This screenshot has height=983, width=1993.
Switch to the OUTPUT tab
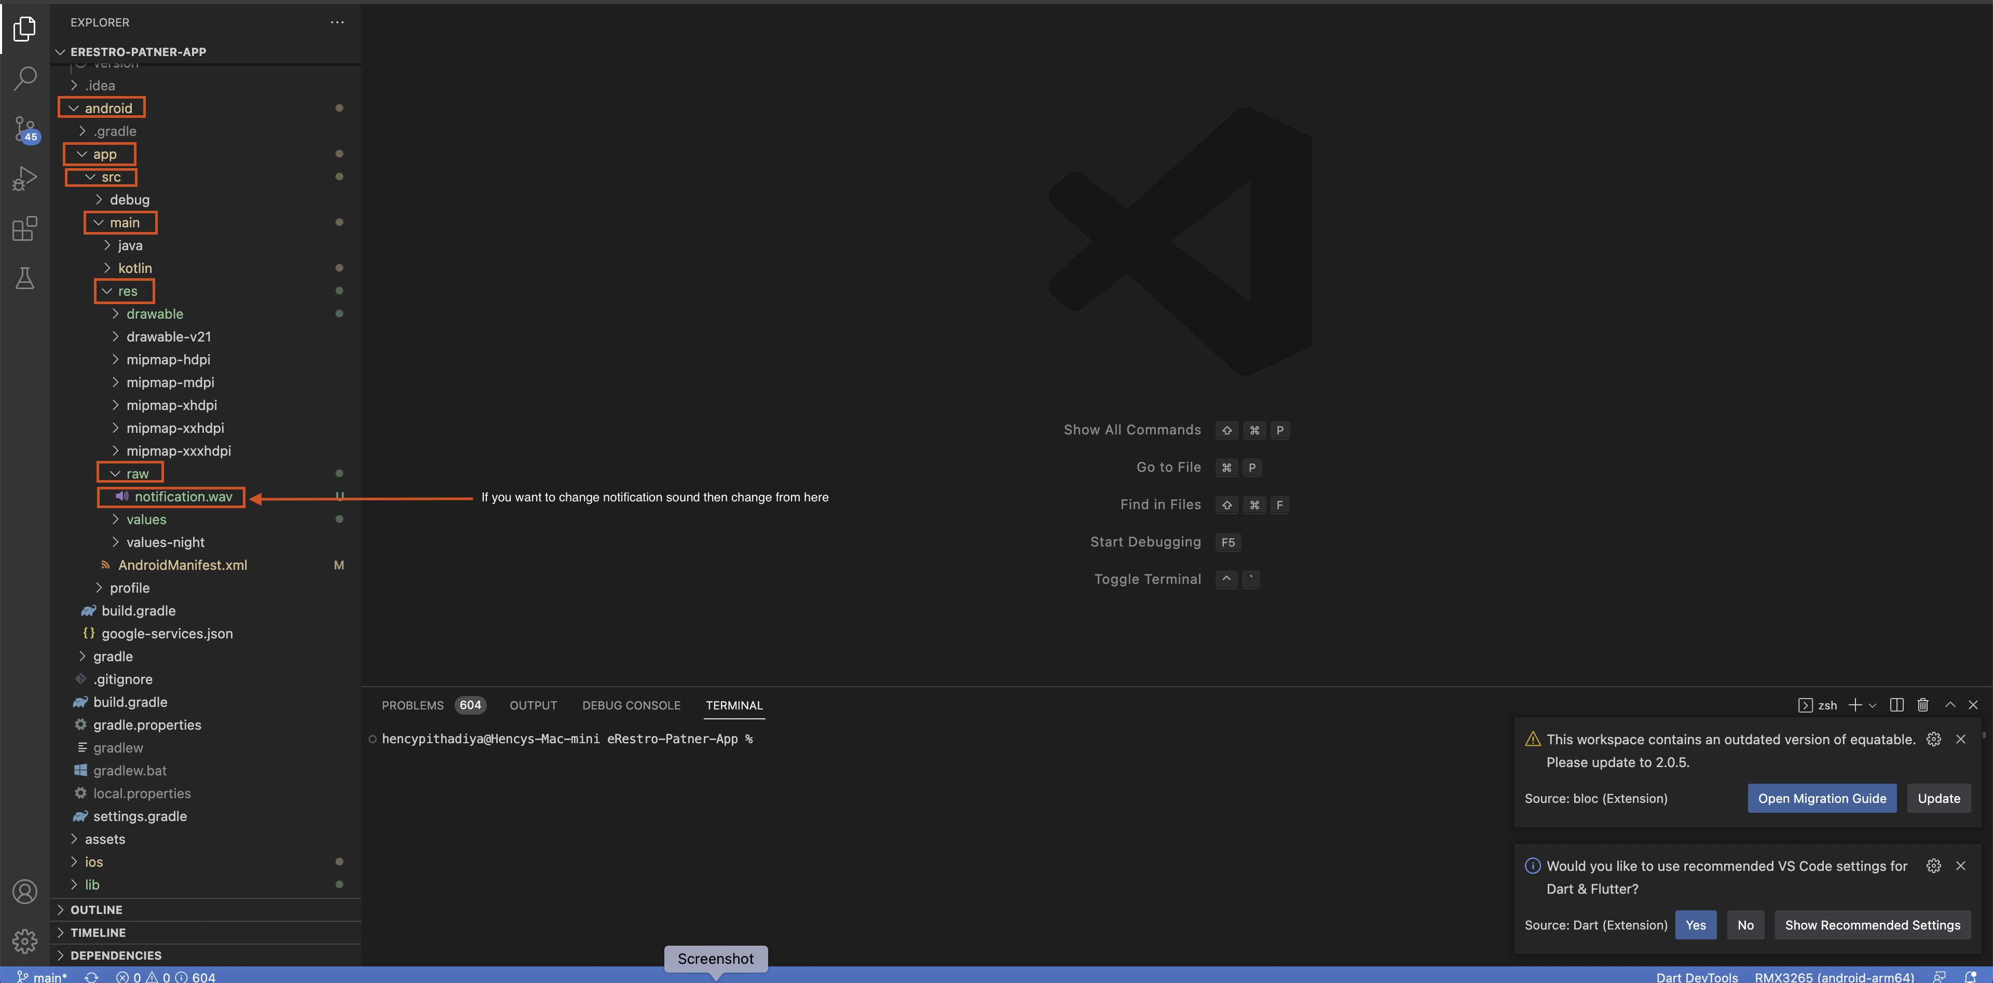coord(533,705)
